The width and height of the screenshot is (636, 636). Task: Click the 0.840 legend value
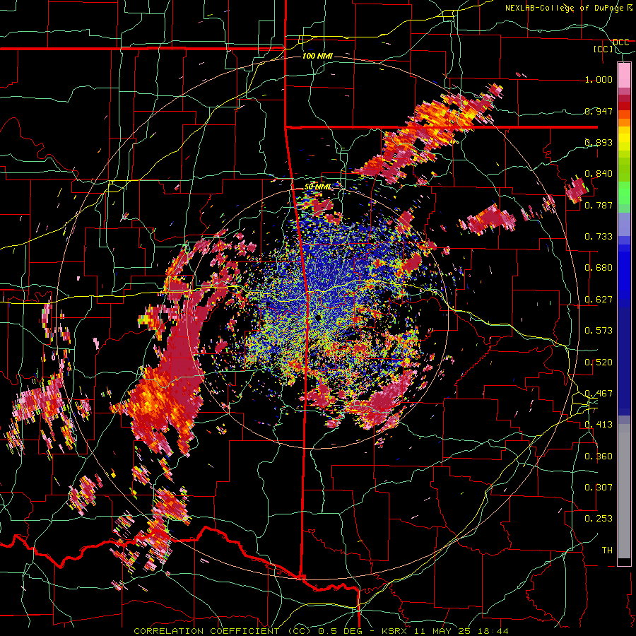point(599,174)
